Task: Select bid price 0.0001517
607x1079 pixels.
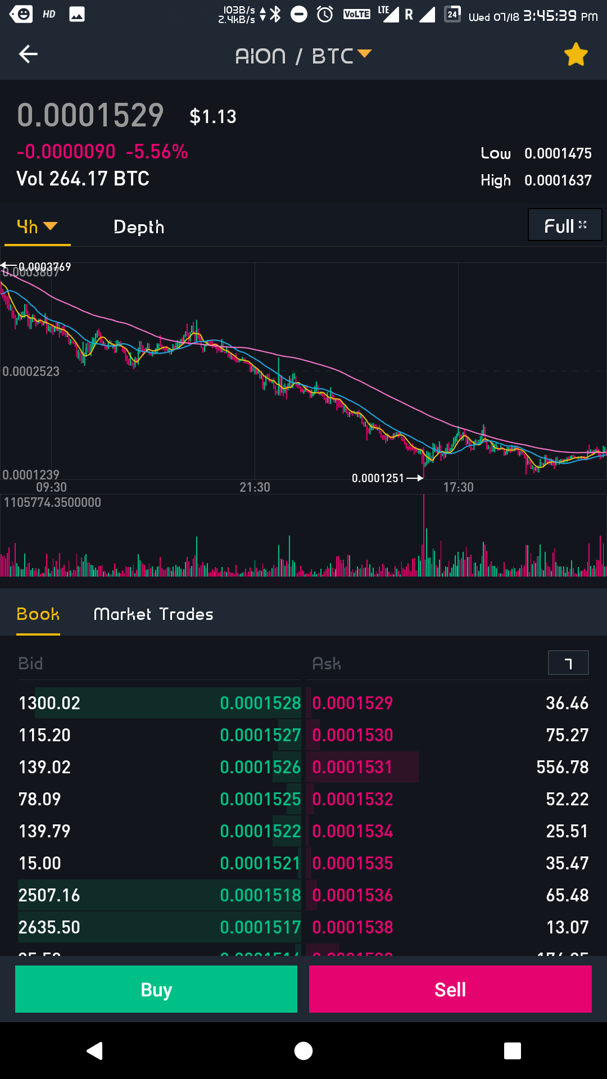Action: (x=260, y=927)
